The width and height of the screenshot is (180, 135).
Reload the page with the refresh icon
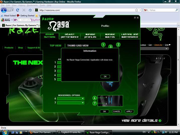pyautogui.click(x=18, y=10)
